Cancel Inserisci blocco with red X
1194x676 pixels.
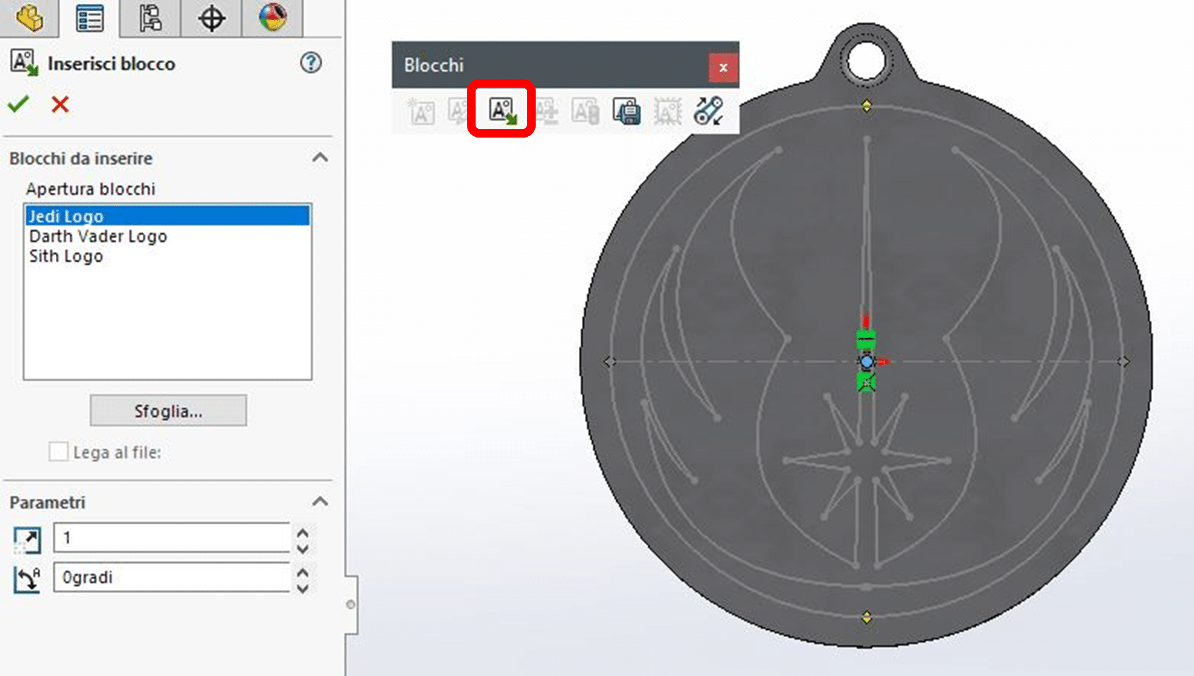pyautogui.click(x=58, y=104)
